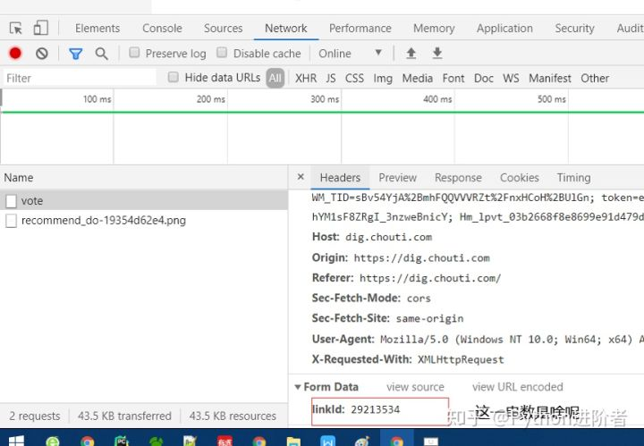The height and width of the screenshot is (446, 644).
Task: Filter requests by Other
Action: (x=595, y=78)
